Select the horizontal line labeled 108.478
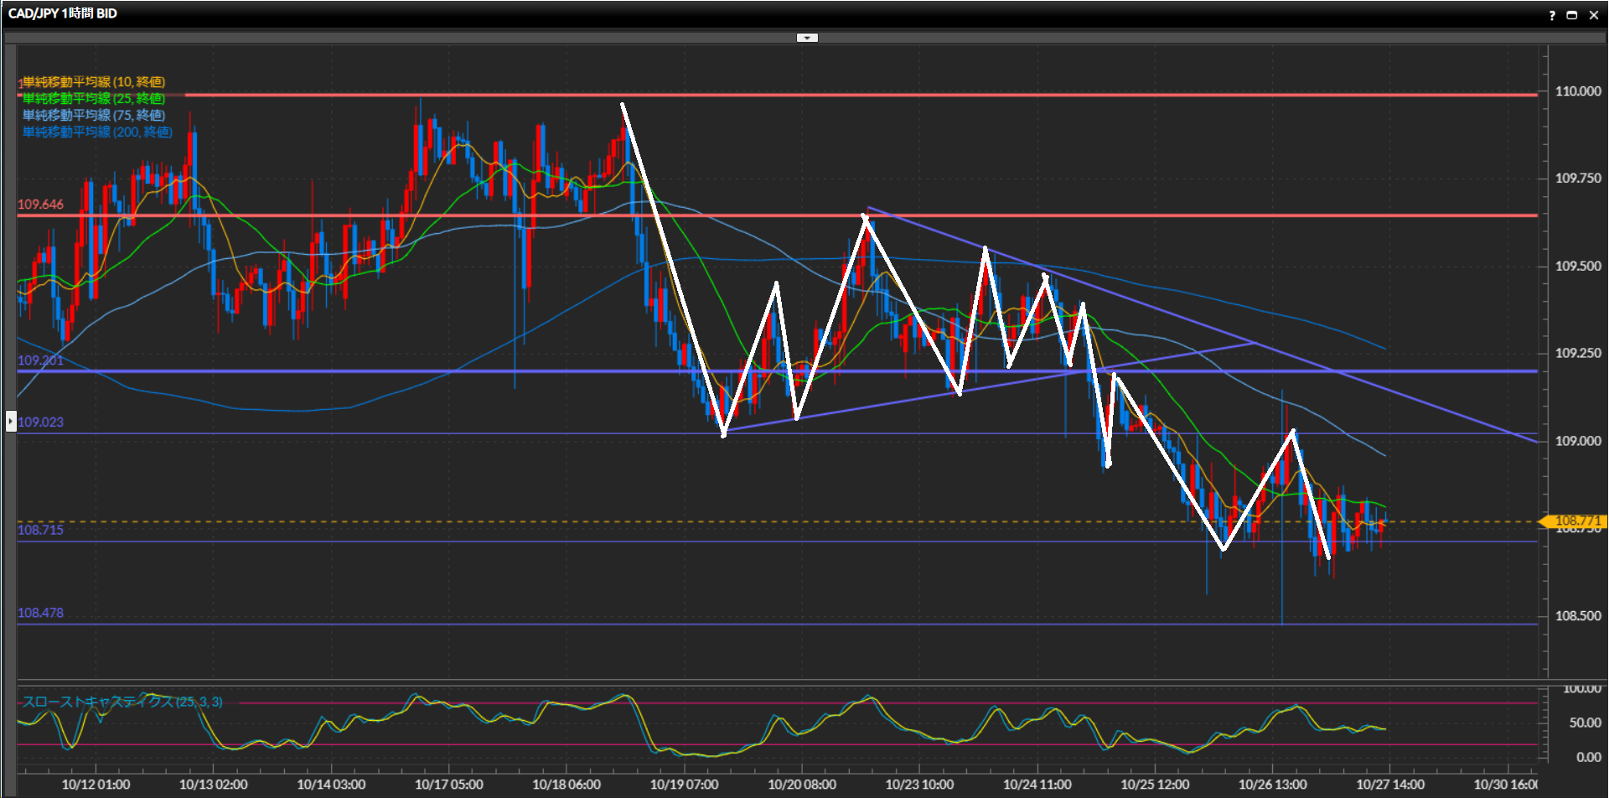 point(40,614)
